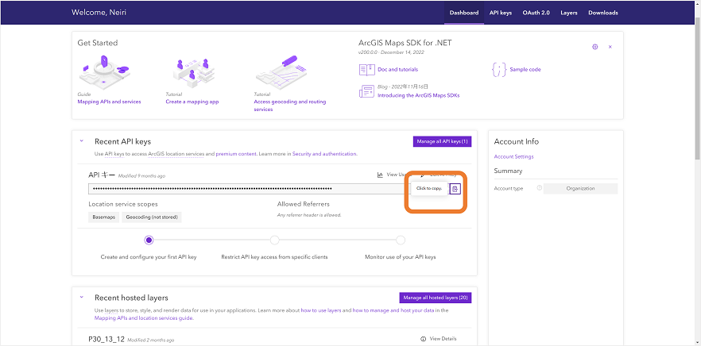Open the Sample code link

[x=525, y=70]
